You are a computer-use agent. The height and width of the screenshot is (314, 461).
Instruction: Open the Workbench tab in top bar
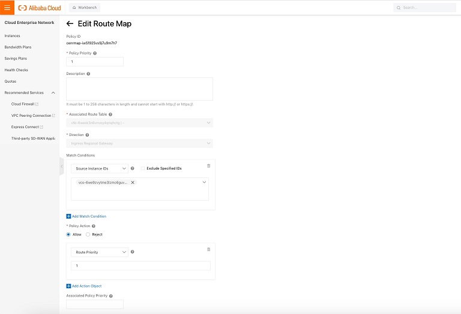(84, 8)
